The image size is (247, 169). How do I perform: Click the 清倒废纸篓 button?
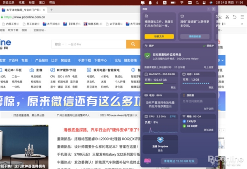tap(195, 36)
